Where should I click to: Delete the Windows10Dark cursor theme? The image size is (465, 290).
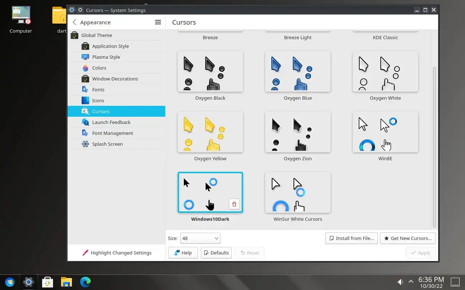(234, 204)
